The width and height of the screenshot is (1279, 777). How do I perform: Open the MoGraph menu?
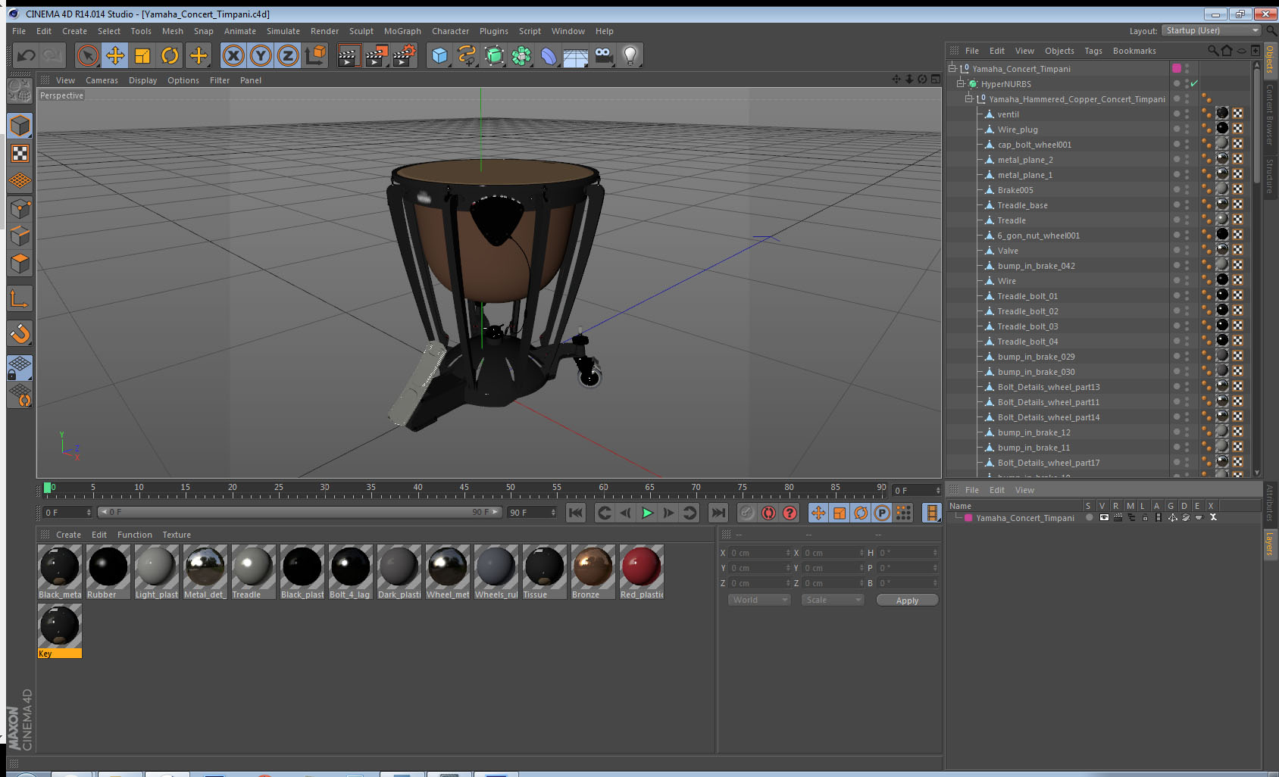pyautogui.click(x=402, y=31)
